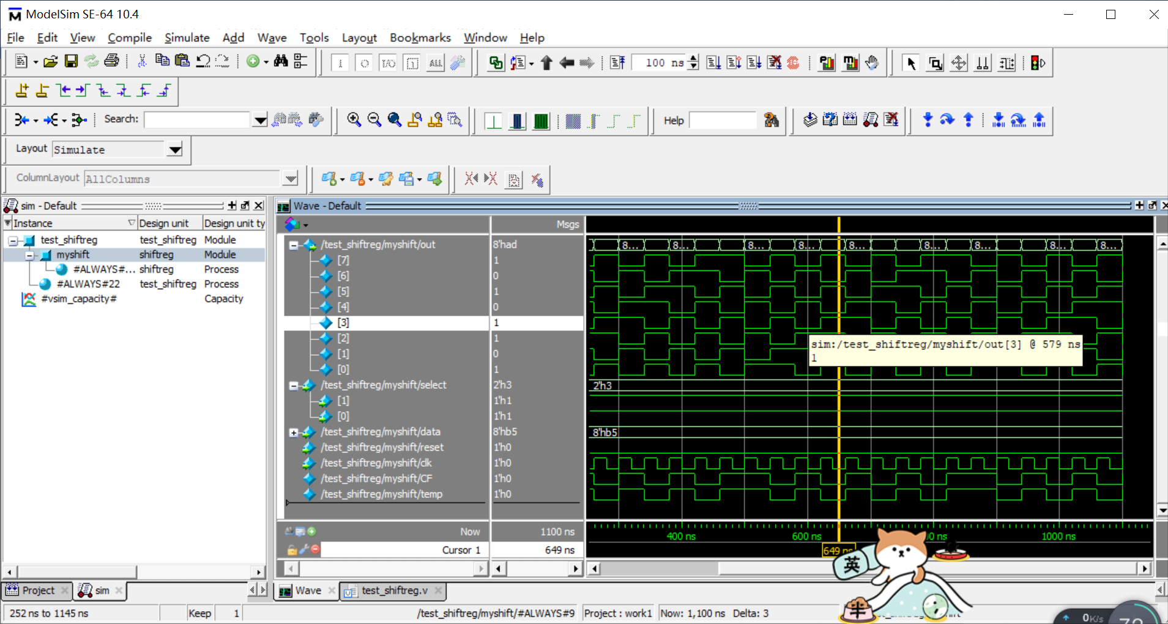The height and width of the screenshot is (624, 1168).
Task: Click the Save icon in toolbar
Action: coord(71,61)
